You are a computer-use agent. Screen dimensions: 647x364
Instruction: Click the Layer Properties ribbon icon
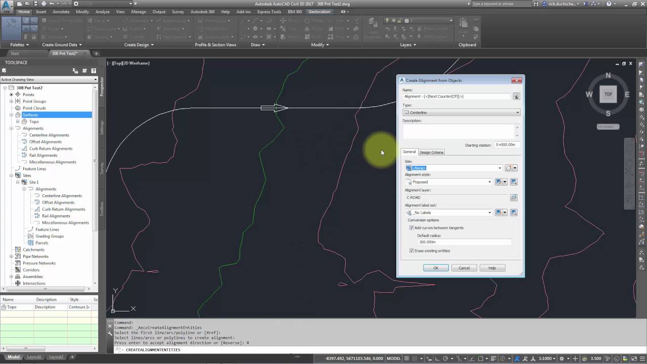click(x=373, y=28)
